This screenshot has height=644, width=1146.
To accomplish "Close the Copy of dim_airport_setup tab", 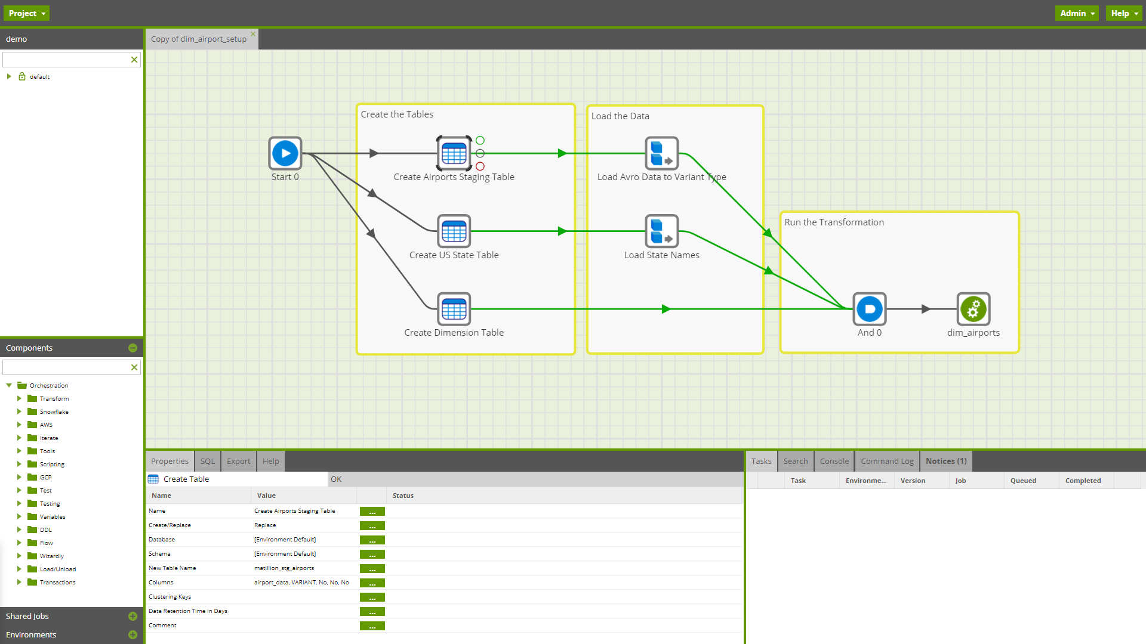I will pyautogui.click(x=253, y=34).
